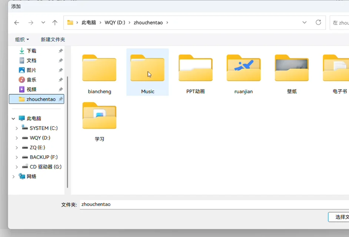This screenshot has width=349, height=237.
Task: Expand the CD 驱动器 (G:) node
Action: point(16,167)
